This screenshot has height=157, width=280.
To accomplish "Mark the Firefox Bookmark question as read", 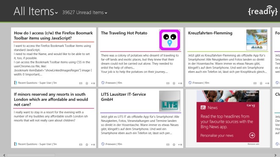I will click(81, 83).
